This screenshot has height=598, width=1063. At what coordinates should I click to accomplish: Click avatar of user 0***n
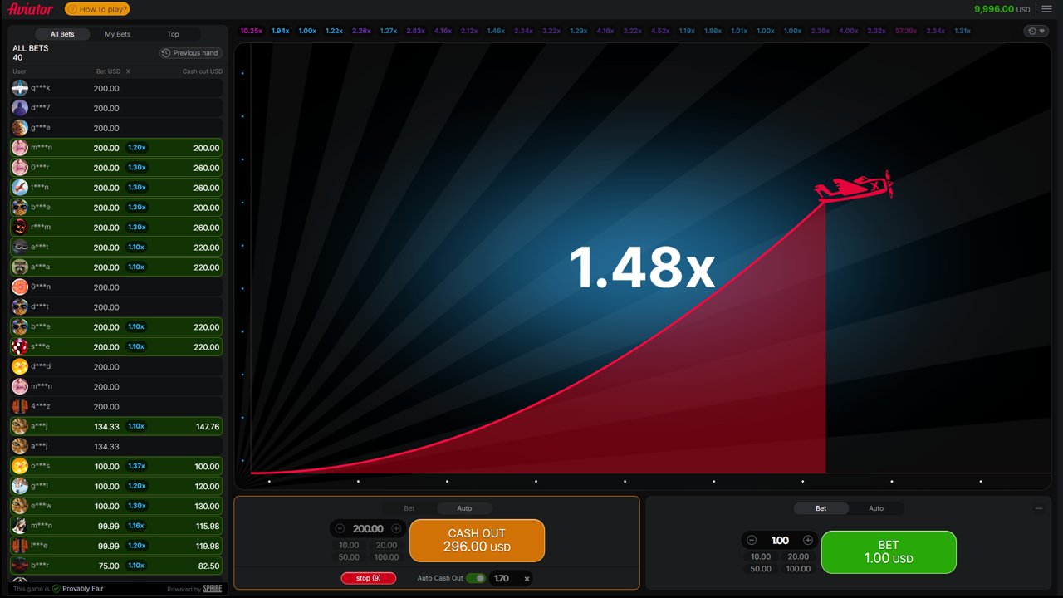click(x=20, y=287)
